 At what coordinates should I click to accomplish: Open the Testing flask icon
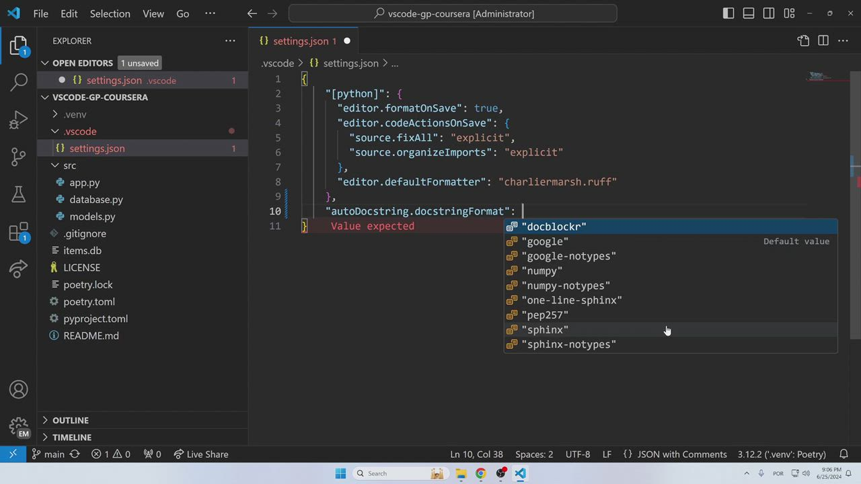19,195
